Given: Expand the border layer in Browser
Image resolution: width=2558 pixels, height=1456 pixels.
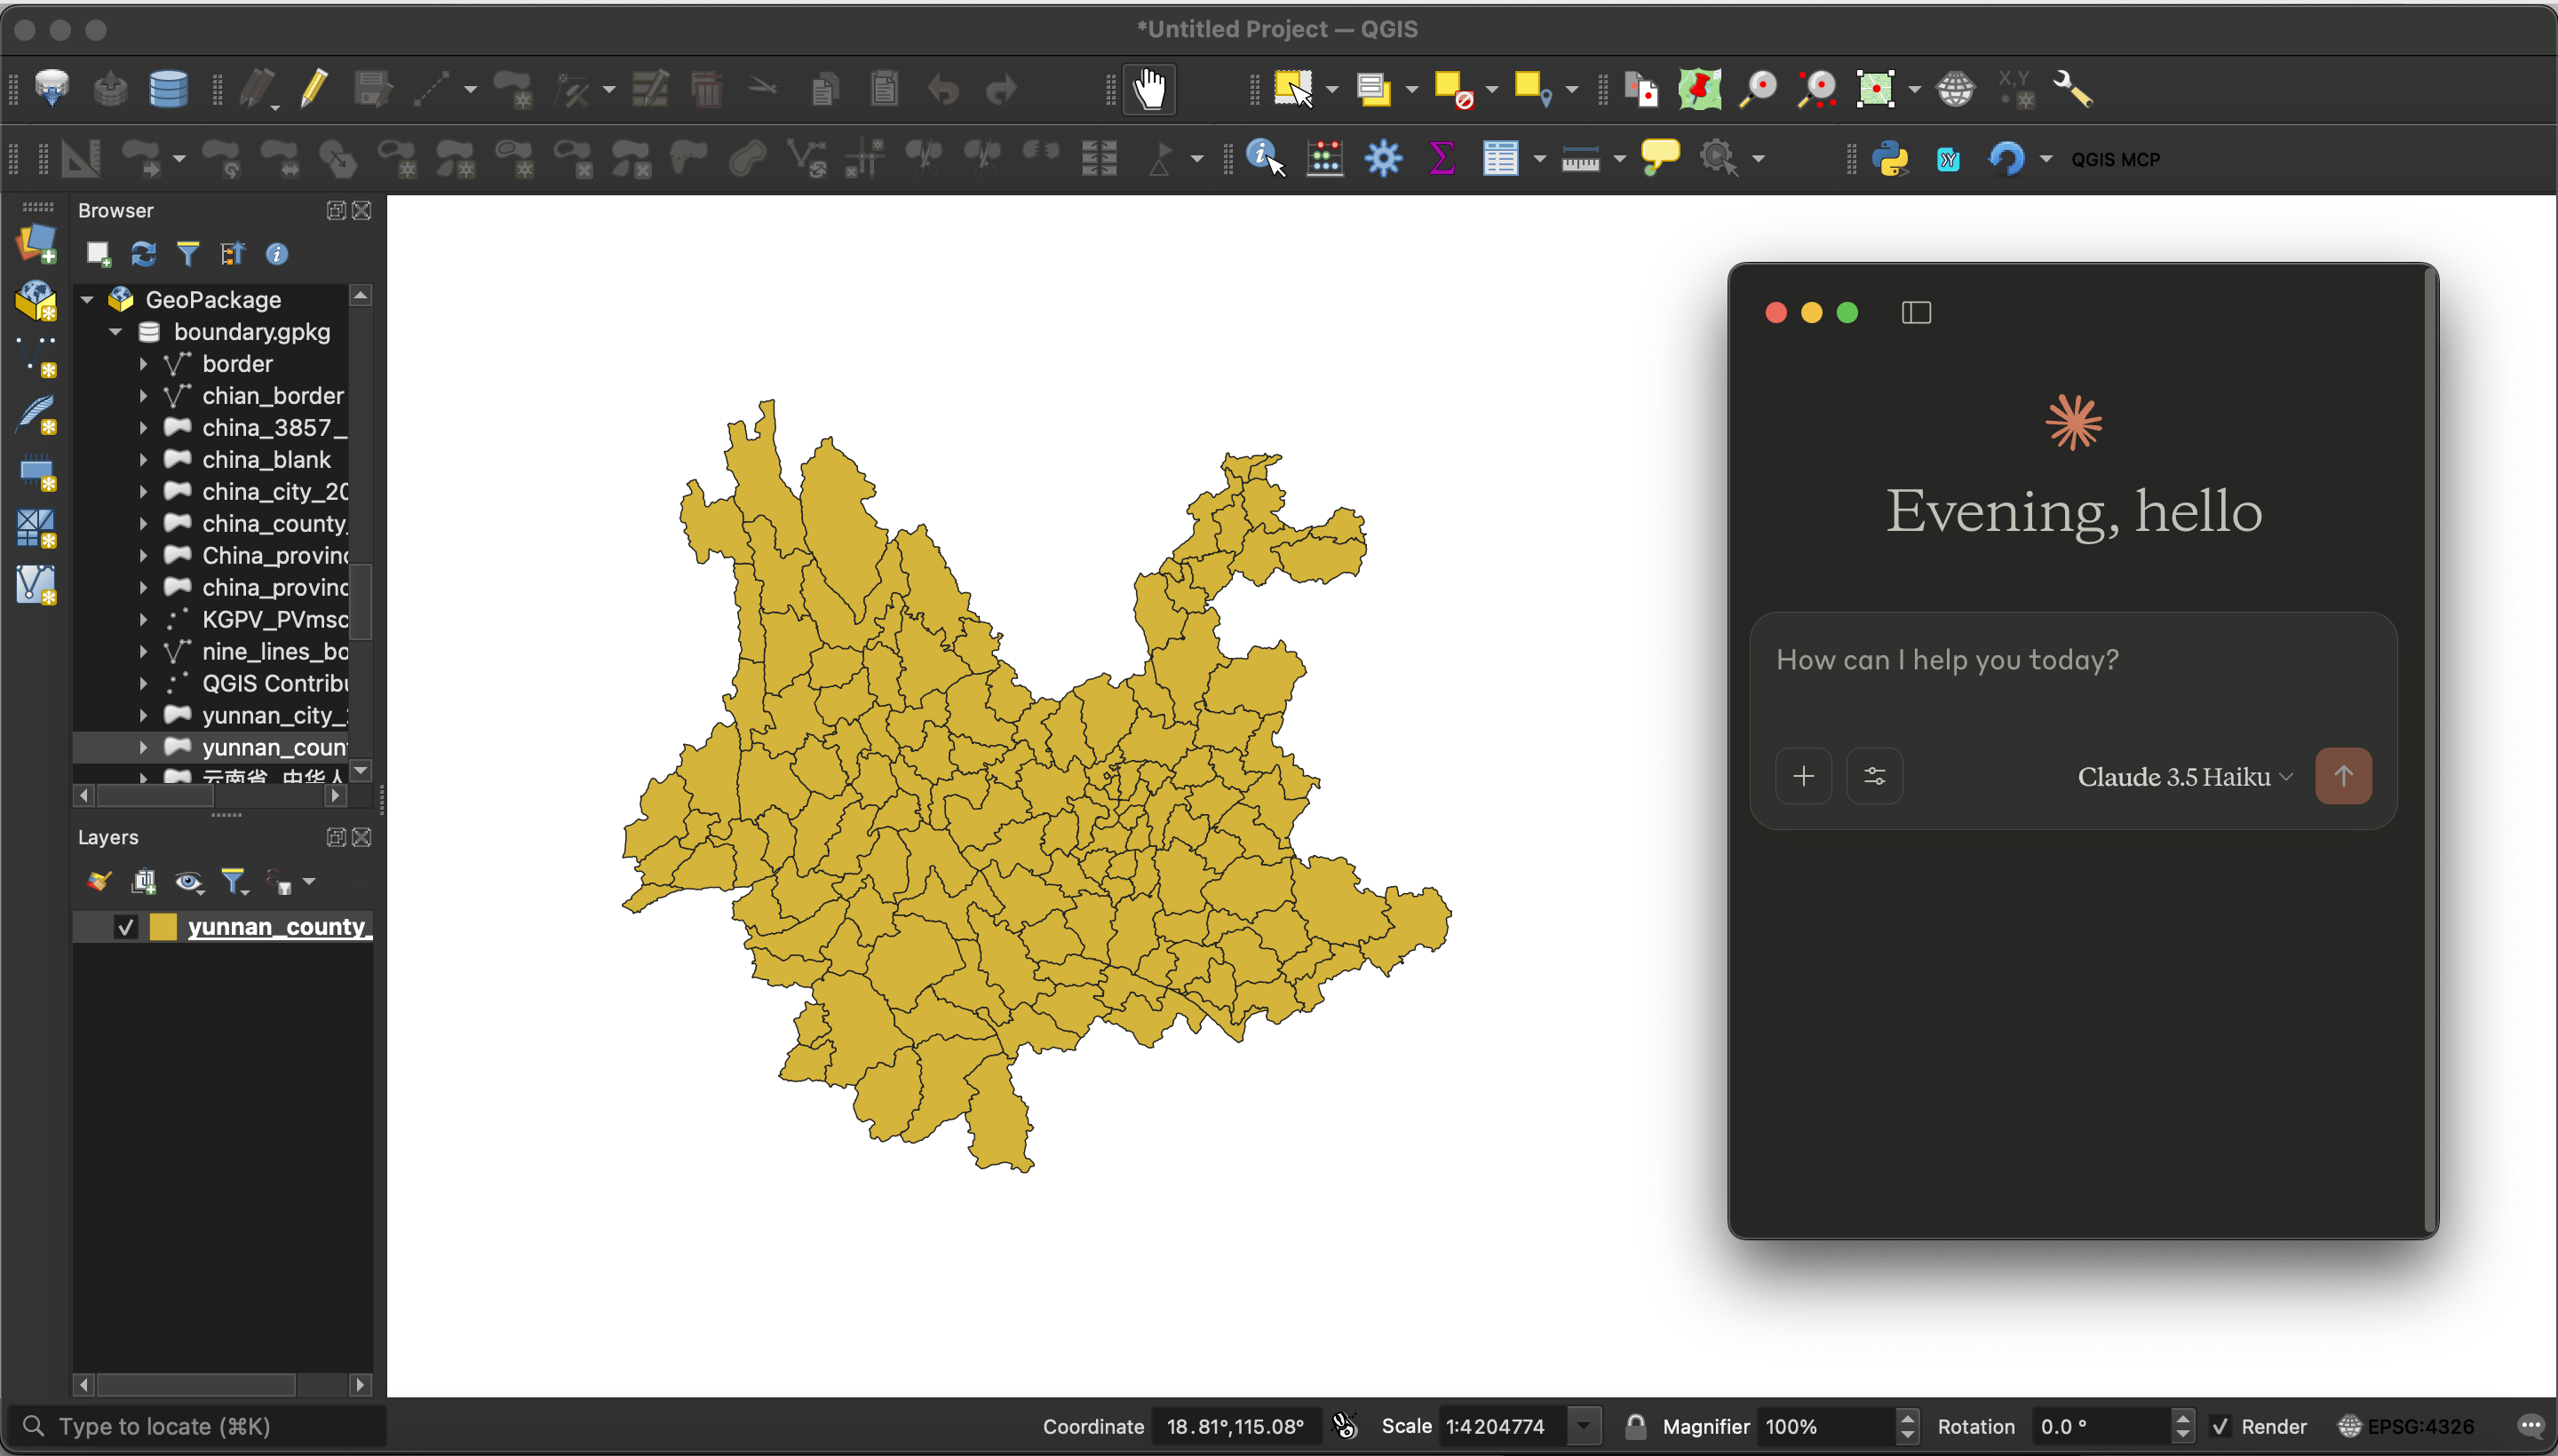Looking at the screenshot, I should (143, 363).
